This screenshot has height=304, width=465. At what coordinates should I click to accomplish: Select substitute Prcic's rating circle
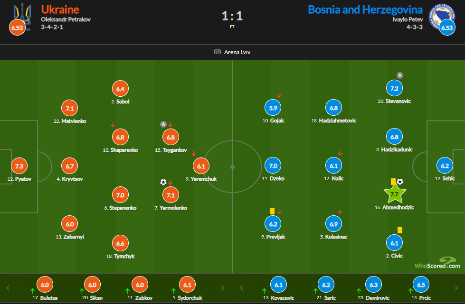419,285
